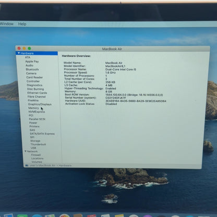This screenshot has width=217, height=217.
Task: Select Apple Pay in the sidebar
Action: (x=32, y=62)
